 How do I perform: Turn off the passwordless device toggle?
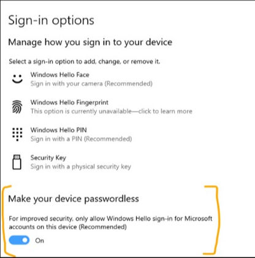[19, 240]
